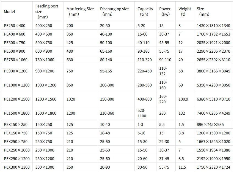The height and width of the screenshot is (173, 234).
Task: Click the PE500×750 model name
Action: point(15,43)
